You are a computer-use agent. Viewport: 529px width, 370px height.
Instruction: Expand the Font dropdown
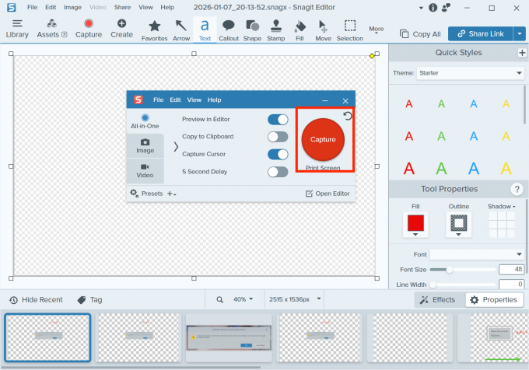pyautogui.click(x=477, y=254)
